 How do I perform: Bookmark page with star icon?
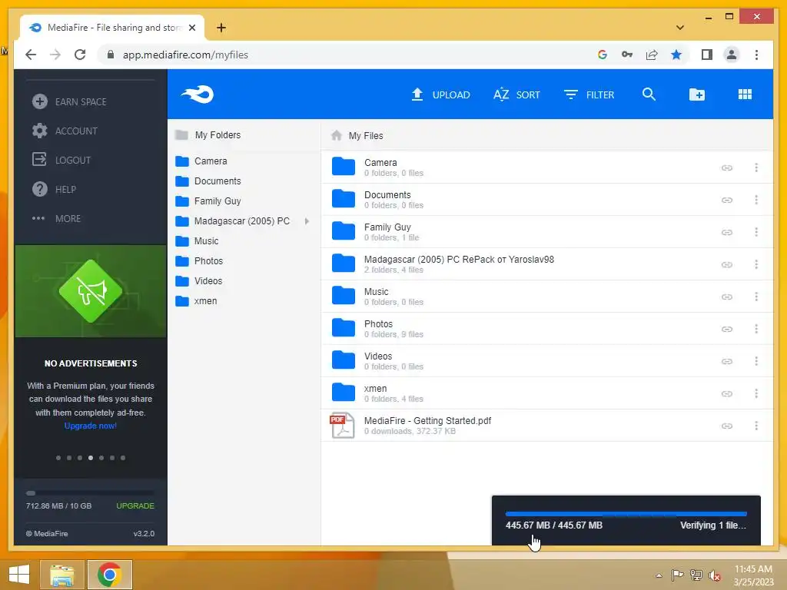pos(676,55)
